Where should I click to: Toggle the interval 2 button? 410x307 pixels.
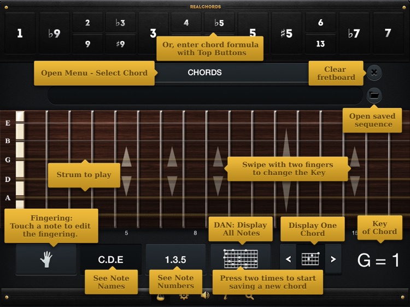click(87, 23)
